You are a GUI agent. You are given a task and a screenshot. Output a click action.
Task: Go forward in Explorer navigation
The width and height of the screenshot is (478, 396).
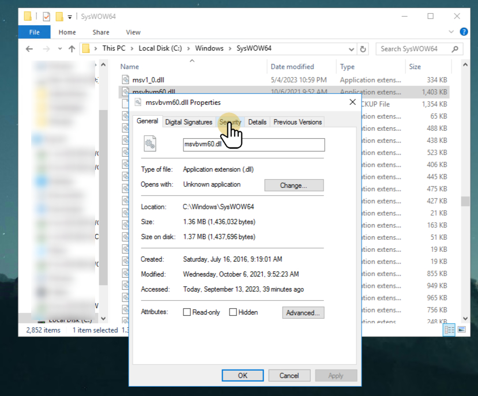pos(46,49)
